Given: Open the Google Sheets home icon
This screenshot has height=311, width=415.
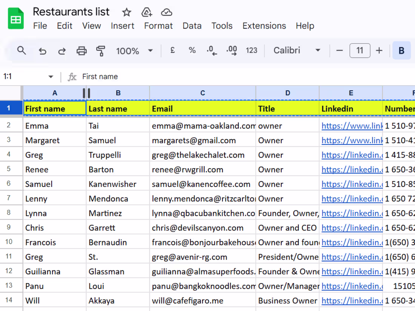Looking at the screenshot, I should click(16, 18).
